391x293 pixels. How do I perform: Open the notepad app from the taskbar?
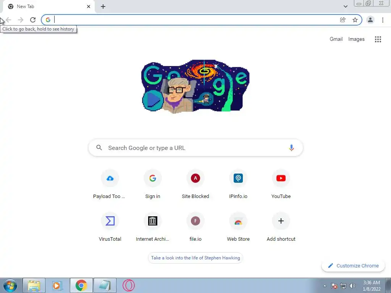pos(105,285)
